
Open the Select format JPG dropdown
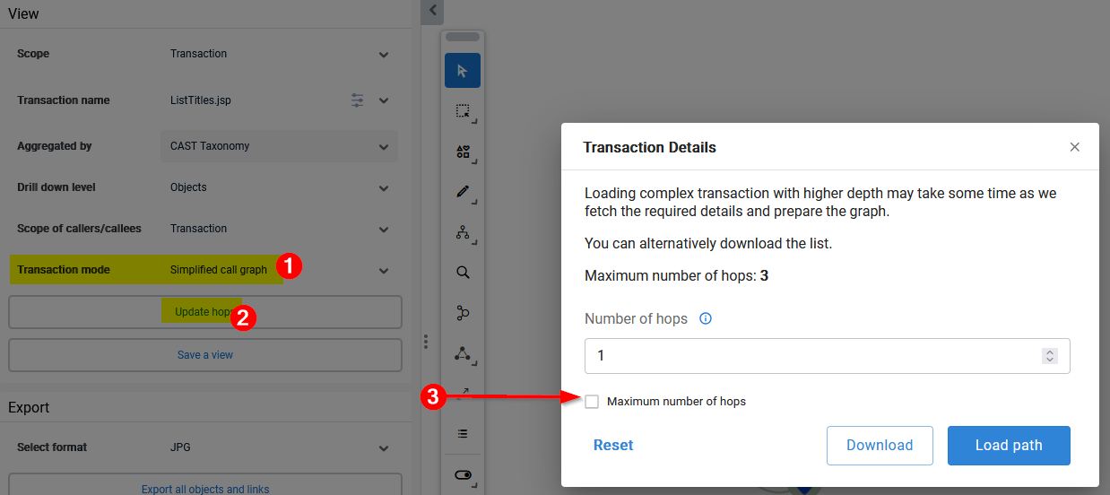click(281, 447)
